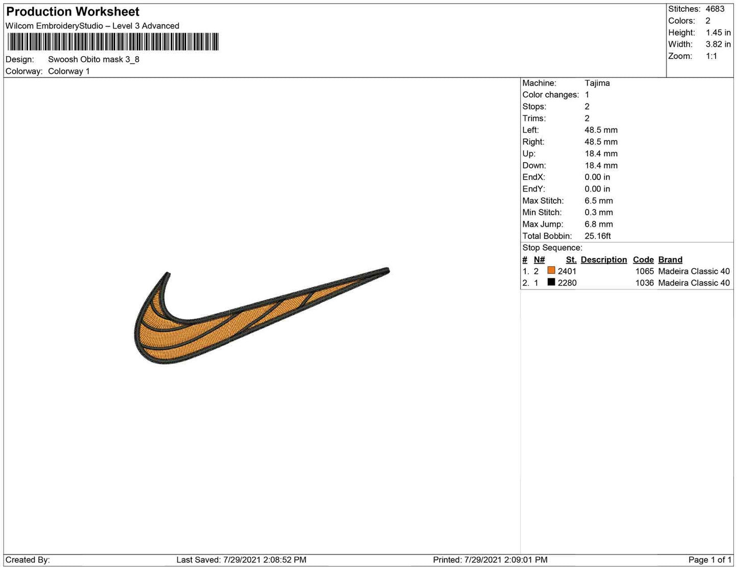Select the stitch count "4683"
737x567 pixels.
(x=715, y=9)
